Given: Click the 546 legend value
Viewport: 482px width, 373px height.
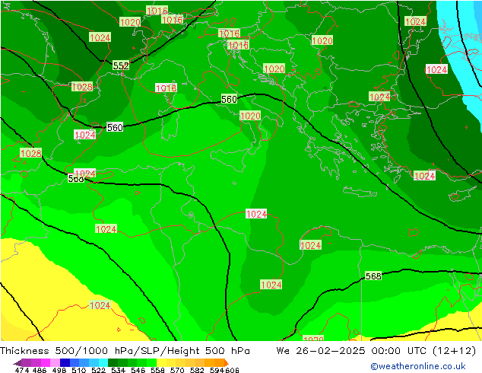Looking at the screenshot, I should point(138,370).
